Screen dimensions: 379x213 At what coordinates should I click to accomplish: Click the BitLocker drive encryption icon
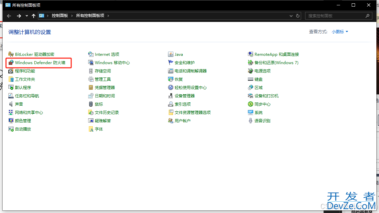(11, 54)
